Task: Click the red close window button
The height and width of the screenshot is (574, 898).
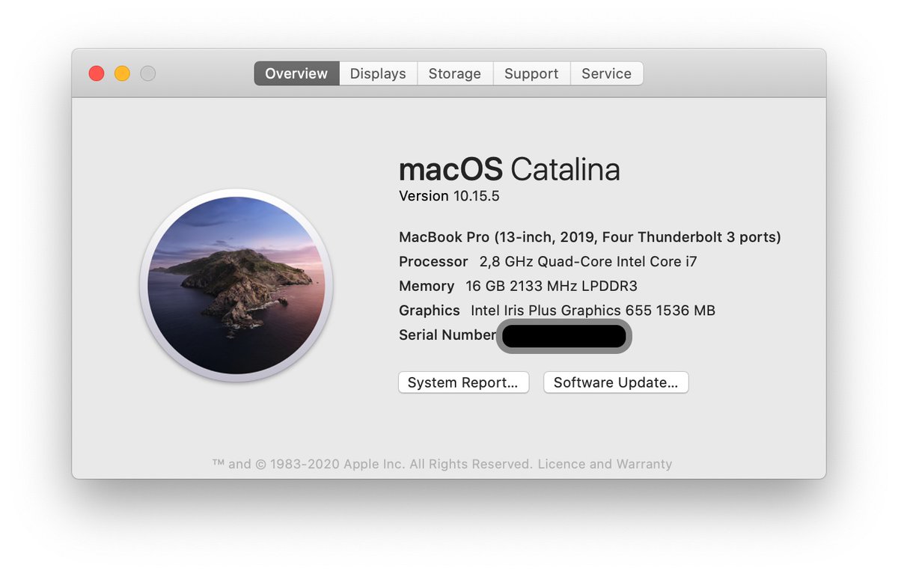Action: pyautogui.click(x=96, y=73)
